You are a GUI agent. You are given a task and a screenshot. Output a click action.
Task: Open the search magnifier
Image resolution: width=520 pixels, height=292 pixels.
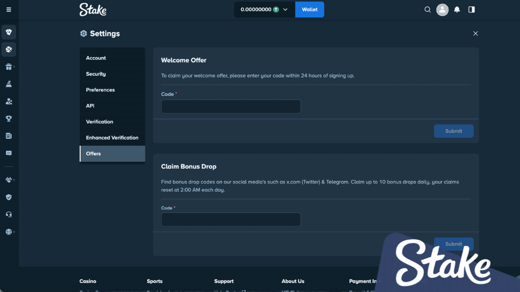click(428, 10)
